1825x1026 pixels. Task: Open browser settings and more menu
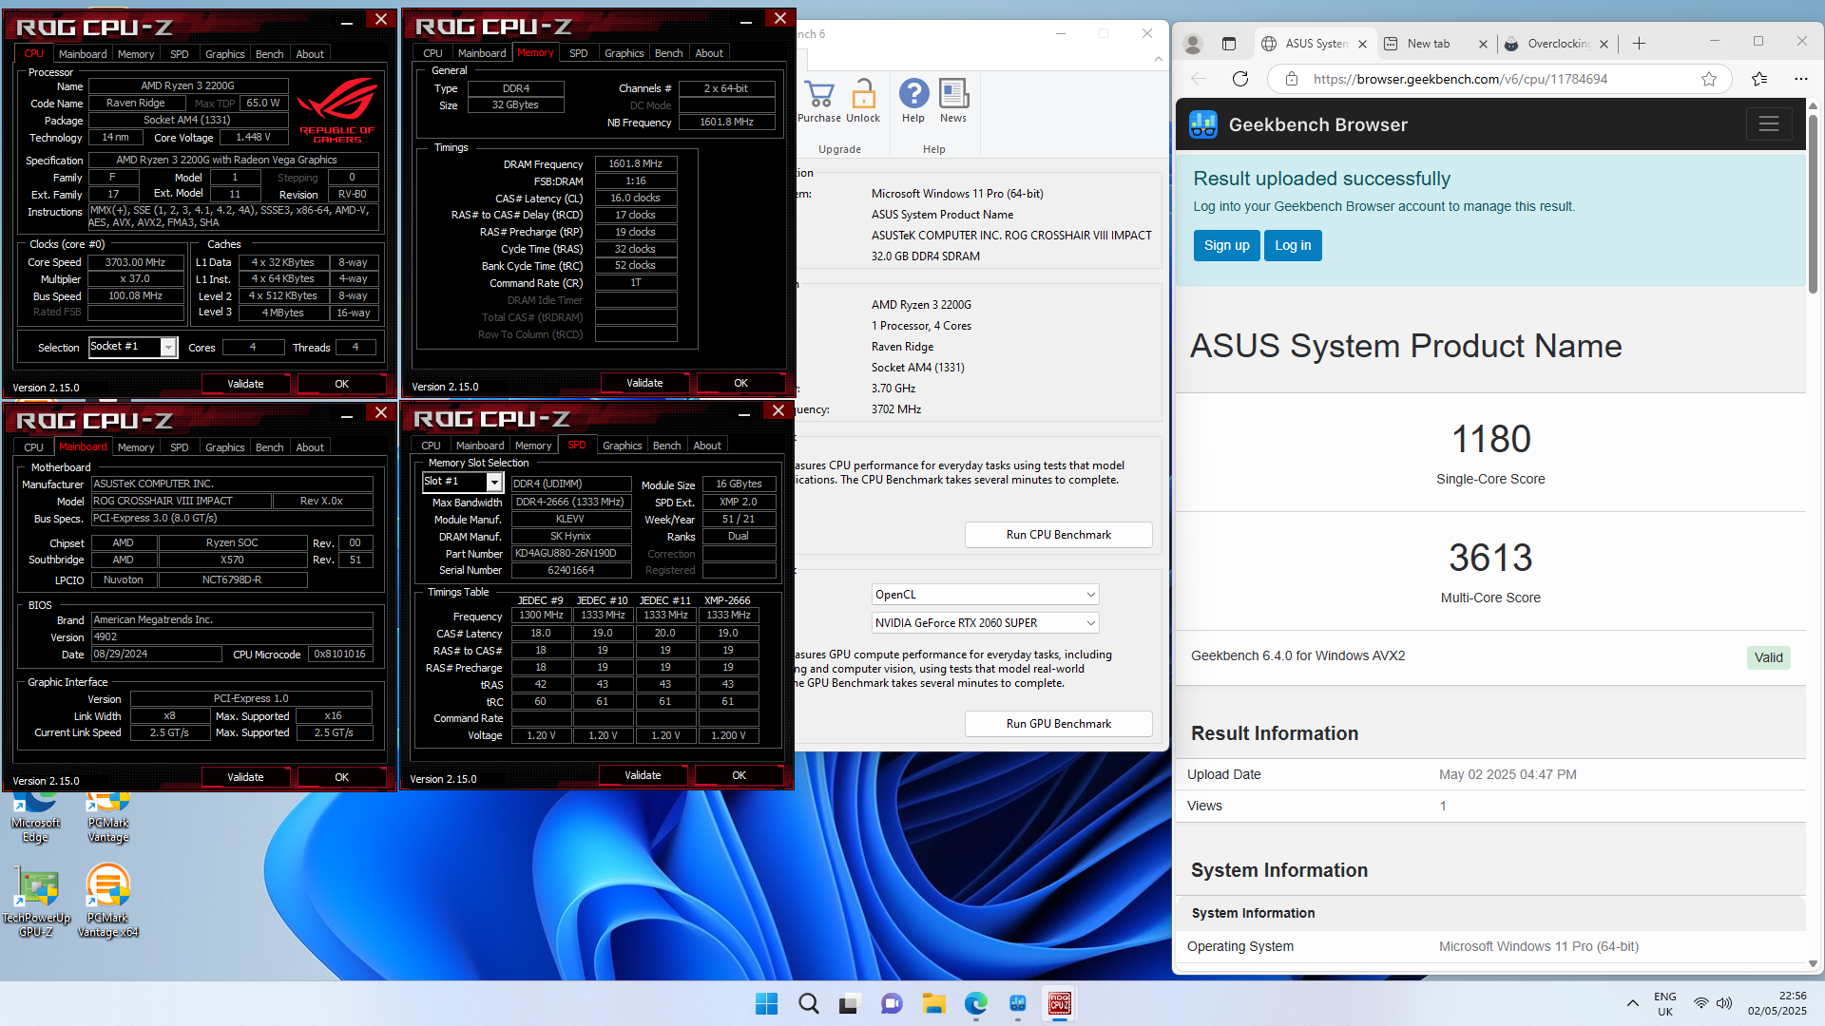(1801, 79)
